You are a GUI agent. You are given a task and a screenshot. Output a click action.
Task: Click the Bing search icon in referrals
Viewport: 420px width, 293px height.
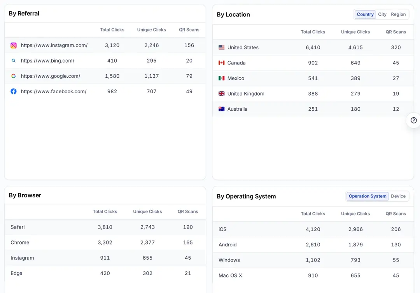pyautogui.click(x=13, y=61)
